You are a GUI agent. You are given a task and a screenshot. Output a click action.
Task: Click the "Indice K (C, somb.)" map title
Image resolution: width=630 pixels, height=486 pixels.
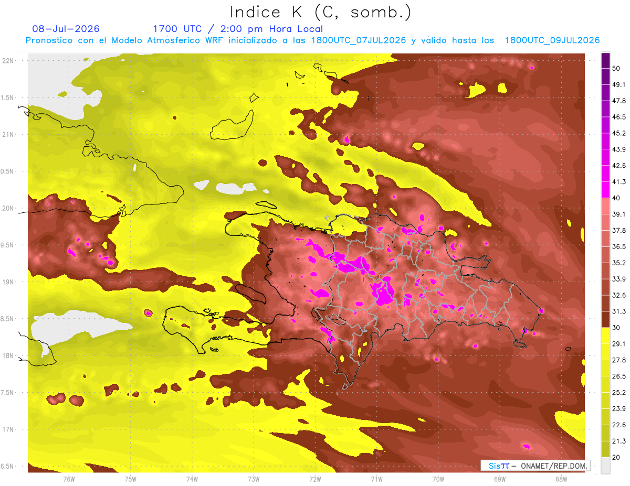320,12
